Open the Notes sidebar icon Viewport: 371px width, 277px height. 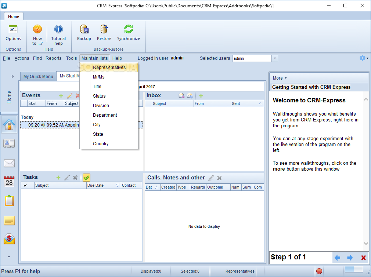pyautogui.click(x=9, y=220)
